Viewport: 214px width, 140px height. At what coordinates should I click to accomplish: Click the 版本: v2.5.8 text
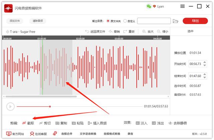(x=199, y=134)
